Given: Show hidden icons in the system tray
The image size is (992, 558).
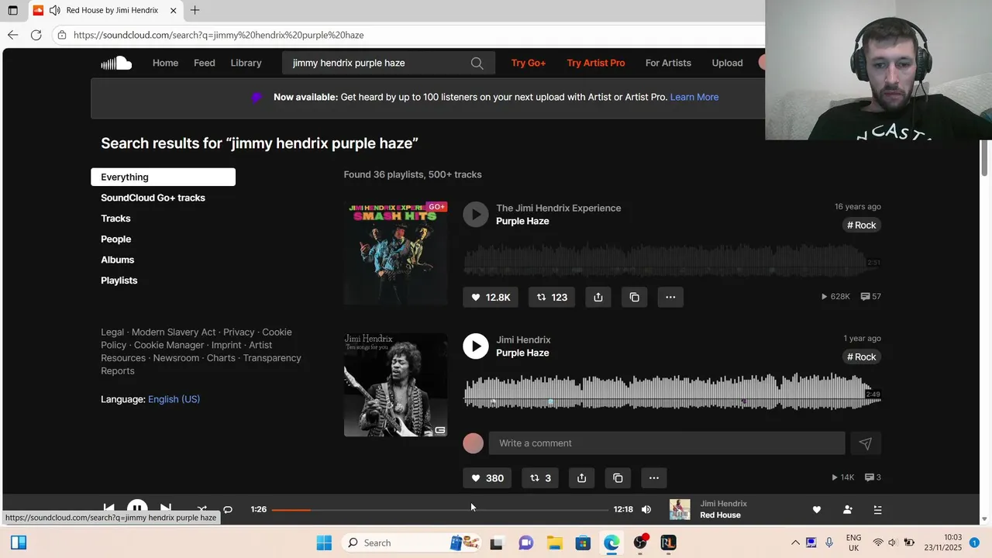Looking at the screenshot, I should click(x=795, y=542).
